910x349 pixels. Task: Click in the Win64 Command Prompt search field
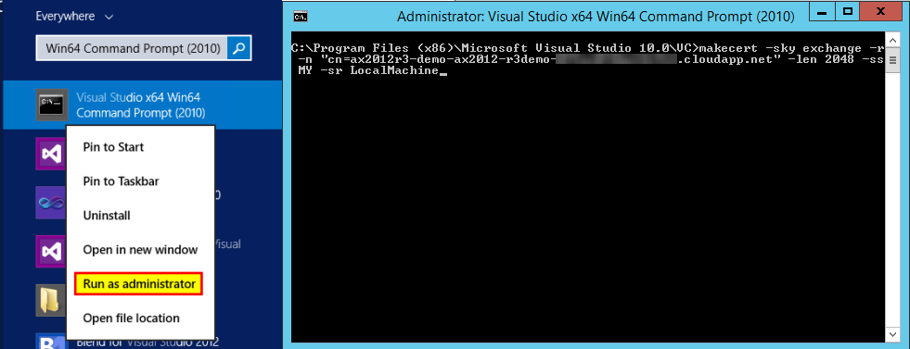(132, 48)
